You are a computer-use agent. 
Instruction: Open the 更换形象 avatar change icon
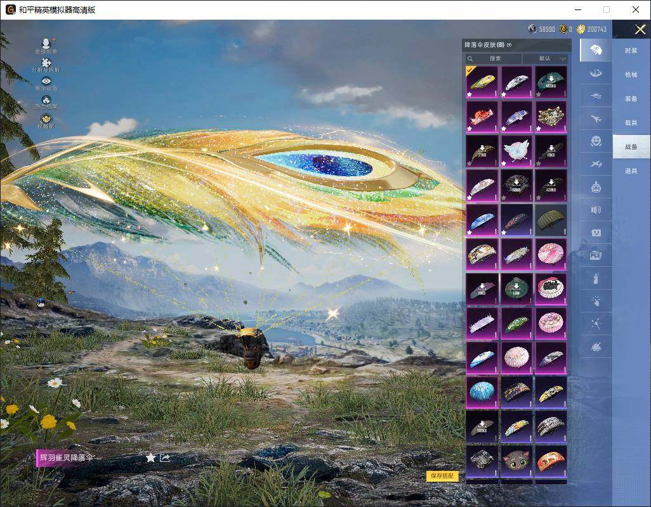click(46, 45)
